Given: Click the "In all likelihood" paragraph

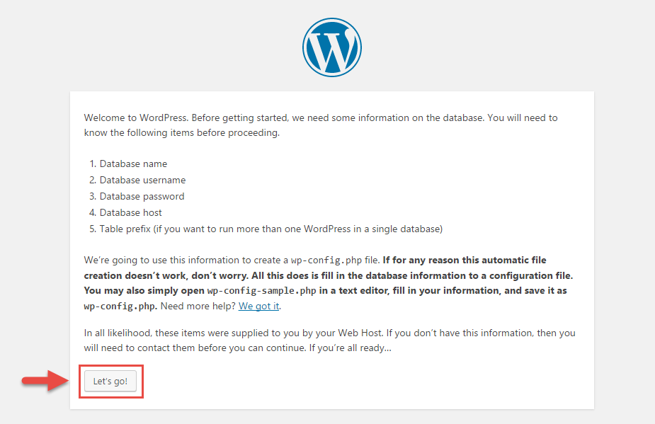Looking at the screenshot, I should click(x=329, y=340).
